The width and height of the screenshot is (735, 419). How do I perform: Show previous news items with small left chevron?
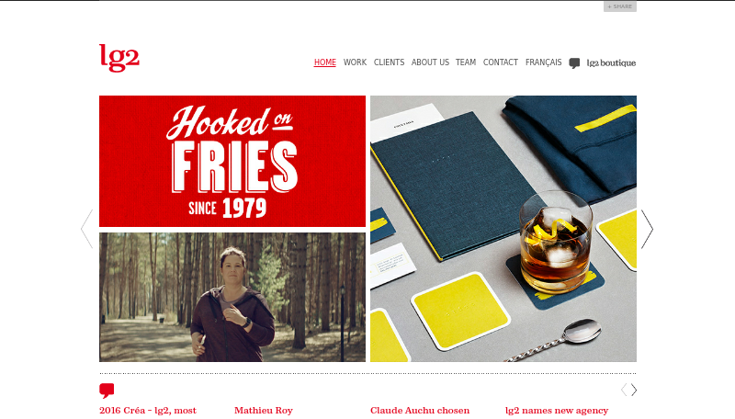624,390
